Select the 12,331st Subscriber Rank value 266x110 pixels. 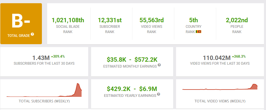point(110,20)
